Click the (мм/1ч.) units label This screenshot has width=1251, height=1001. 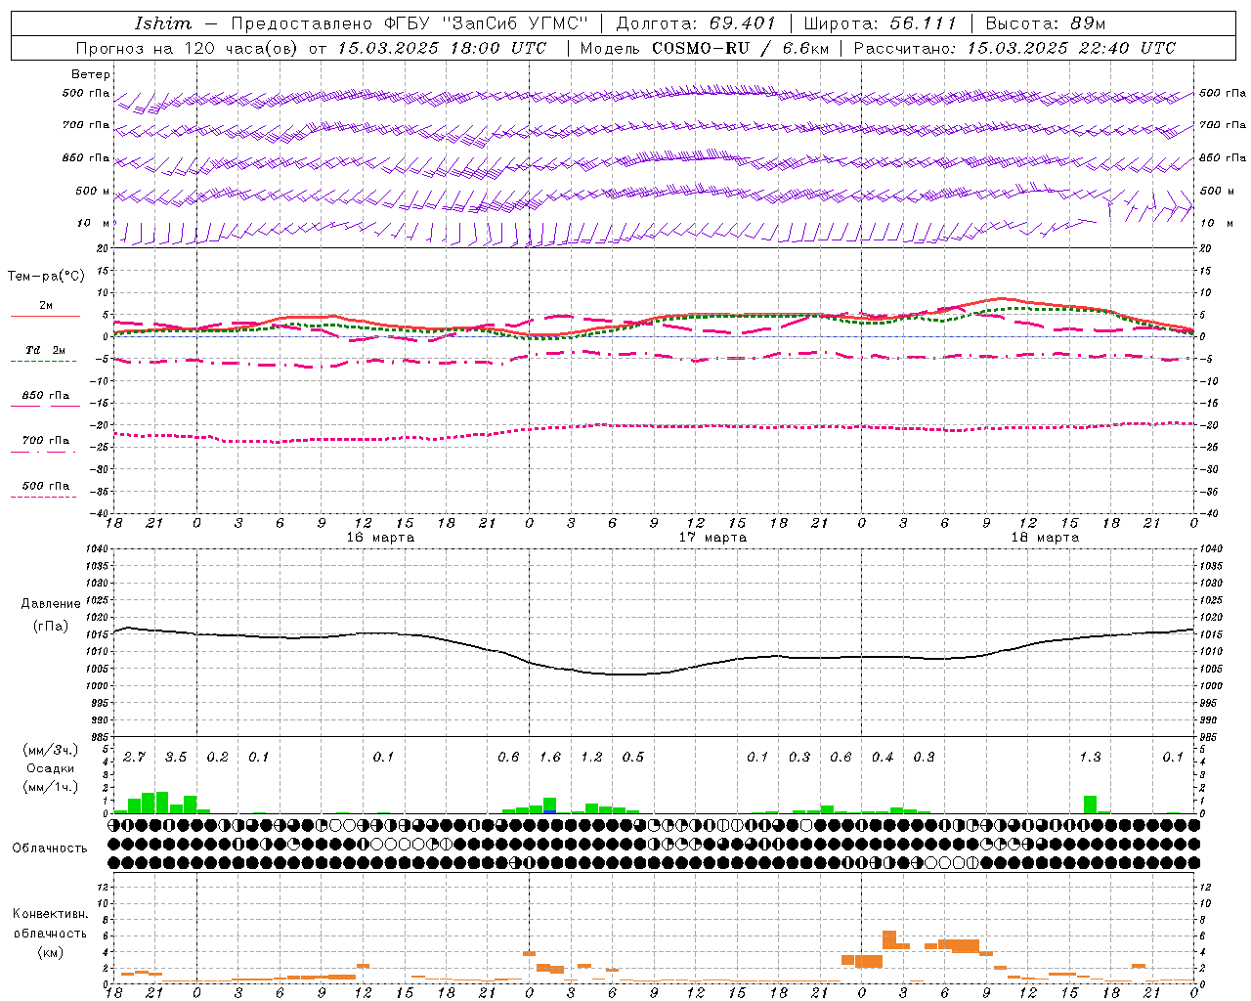coord(51,787)
